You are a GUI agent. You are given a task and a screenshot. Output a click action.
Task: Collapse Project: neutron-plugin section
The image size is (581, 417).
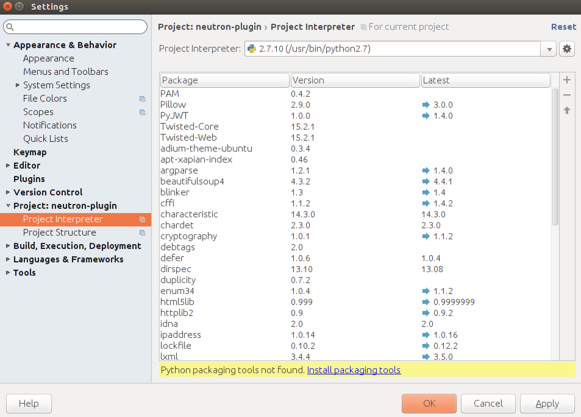[x=8, y=206]
